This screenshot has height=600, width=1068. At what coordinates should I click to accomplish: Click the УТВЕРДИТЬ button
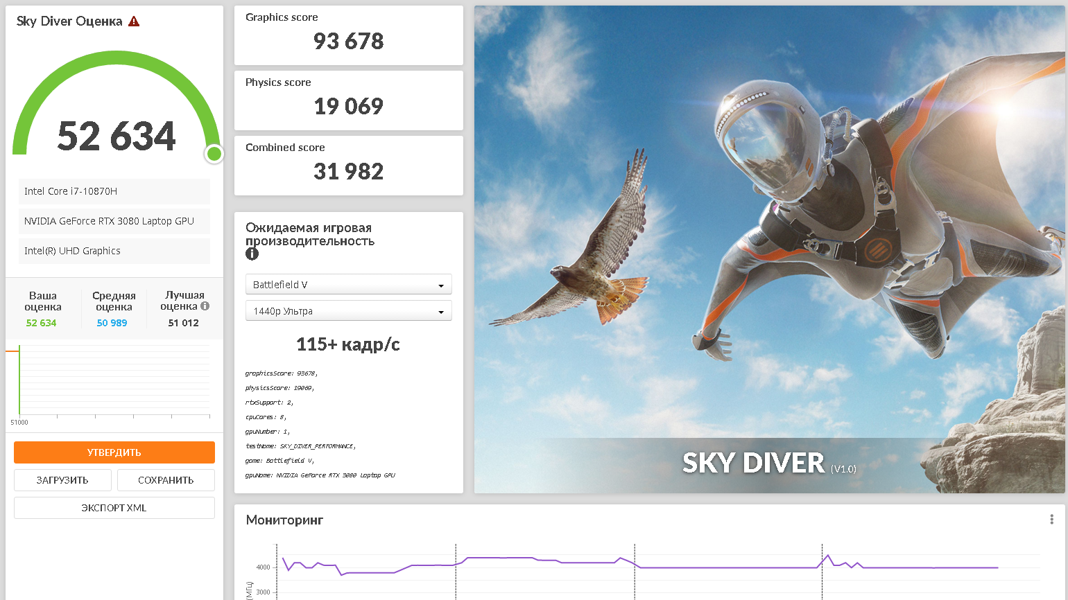114,452
